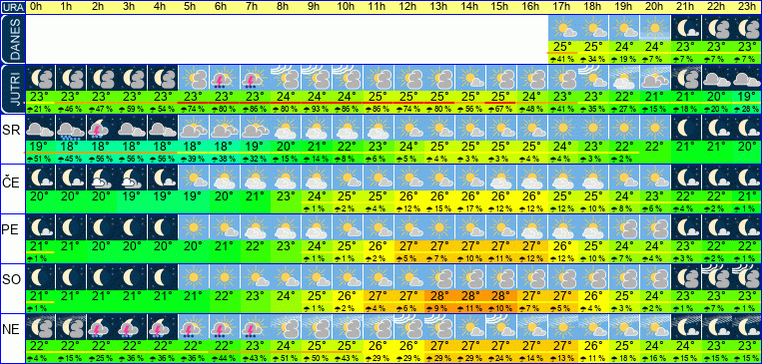Click the DANES 21h moon with cloud icon
This screenshot has width=762, height=364.
[686, 28]
